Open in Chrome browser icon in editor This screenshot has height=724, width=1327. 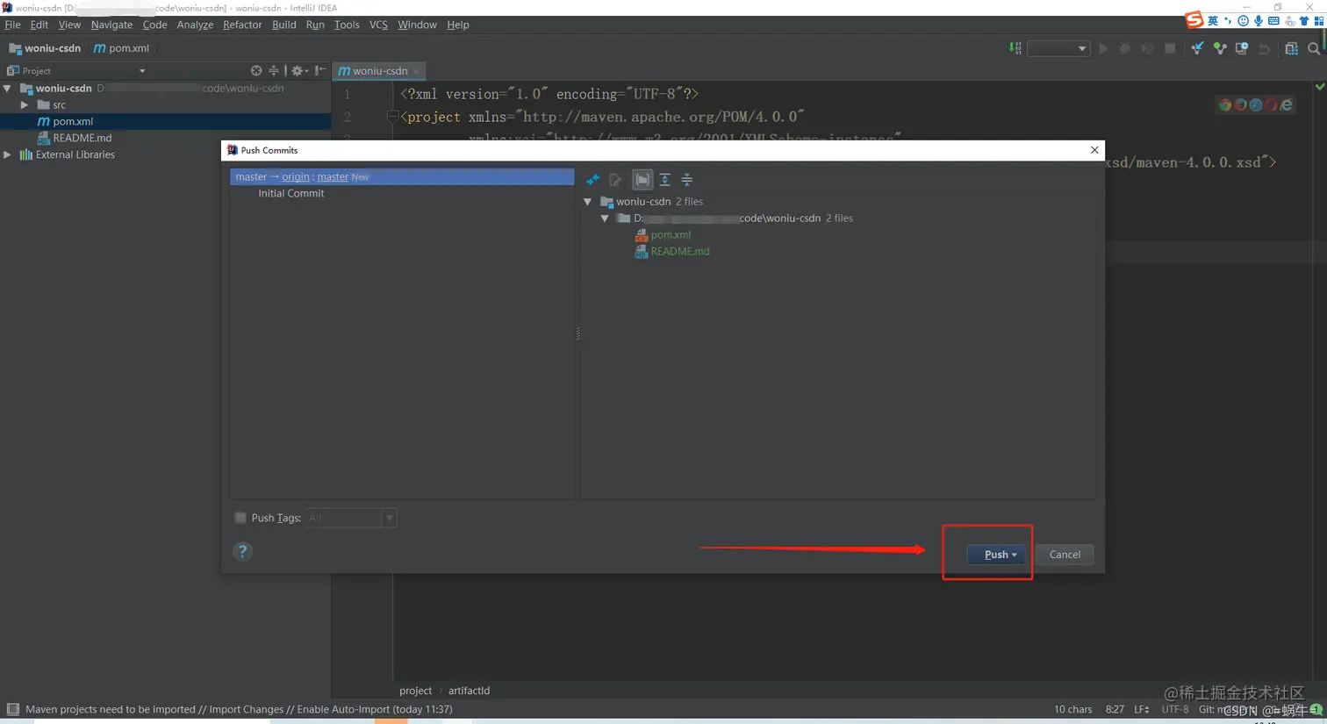(x=1225, y=105)
